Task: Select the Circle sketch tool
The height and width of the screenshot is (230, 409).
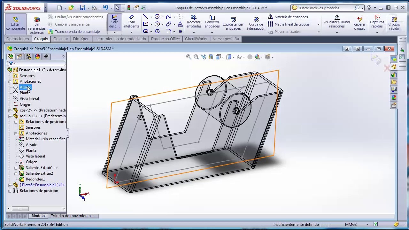Action: 157,17
